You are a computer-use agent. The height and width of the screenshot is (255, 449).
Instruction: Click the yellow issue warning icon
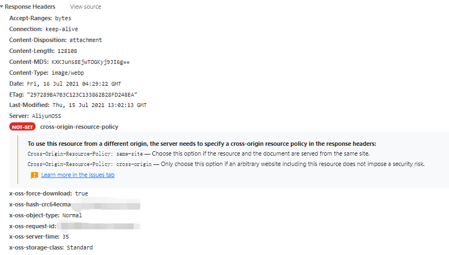[x=34, y=175]
